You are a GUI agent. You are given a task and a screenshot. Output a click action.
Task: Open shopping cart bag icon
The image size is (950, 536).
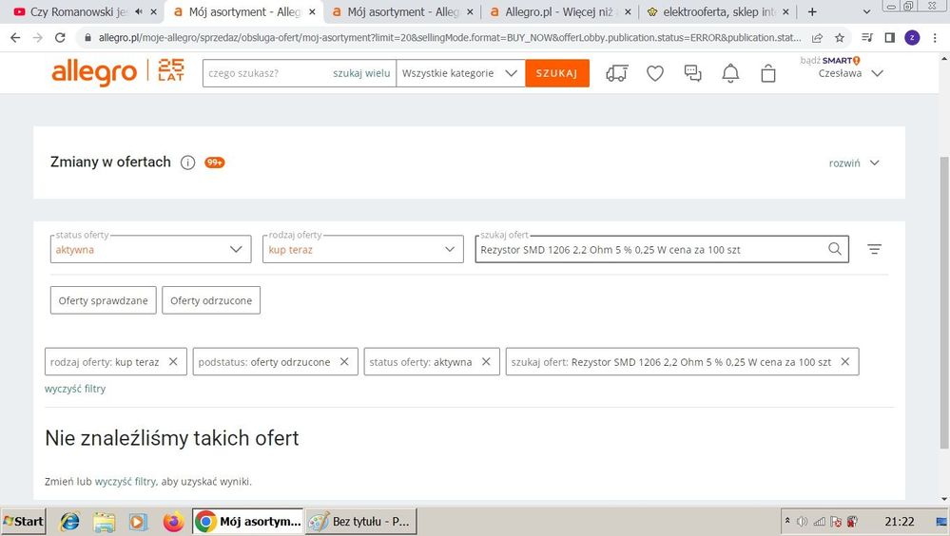pyautogui.click(x=768, y=73)
